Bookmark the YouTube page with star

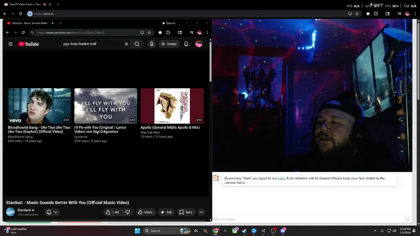click(x=149, y=32)
